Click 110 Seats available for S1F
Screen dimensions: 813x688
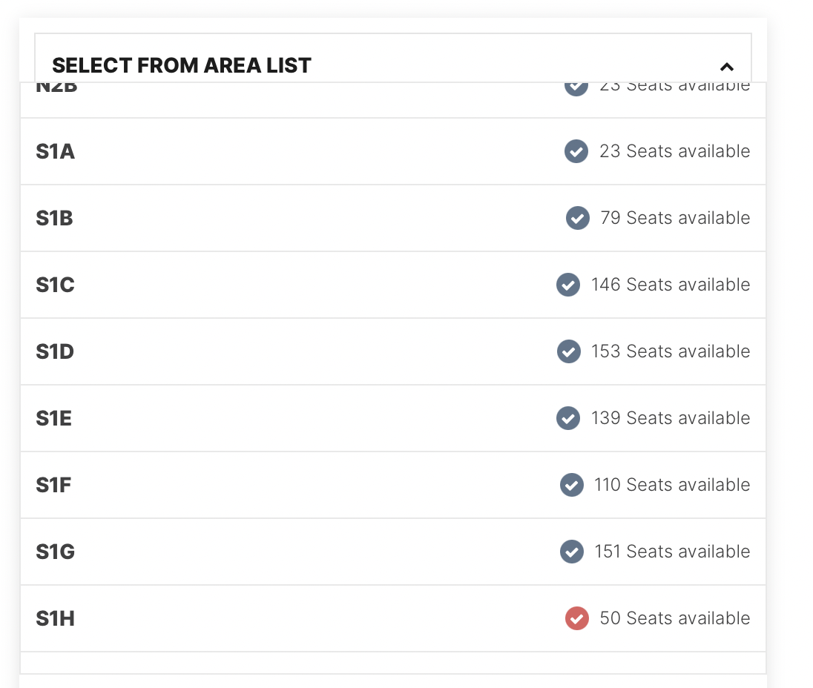pyautogui.click(x=672, y=485)
